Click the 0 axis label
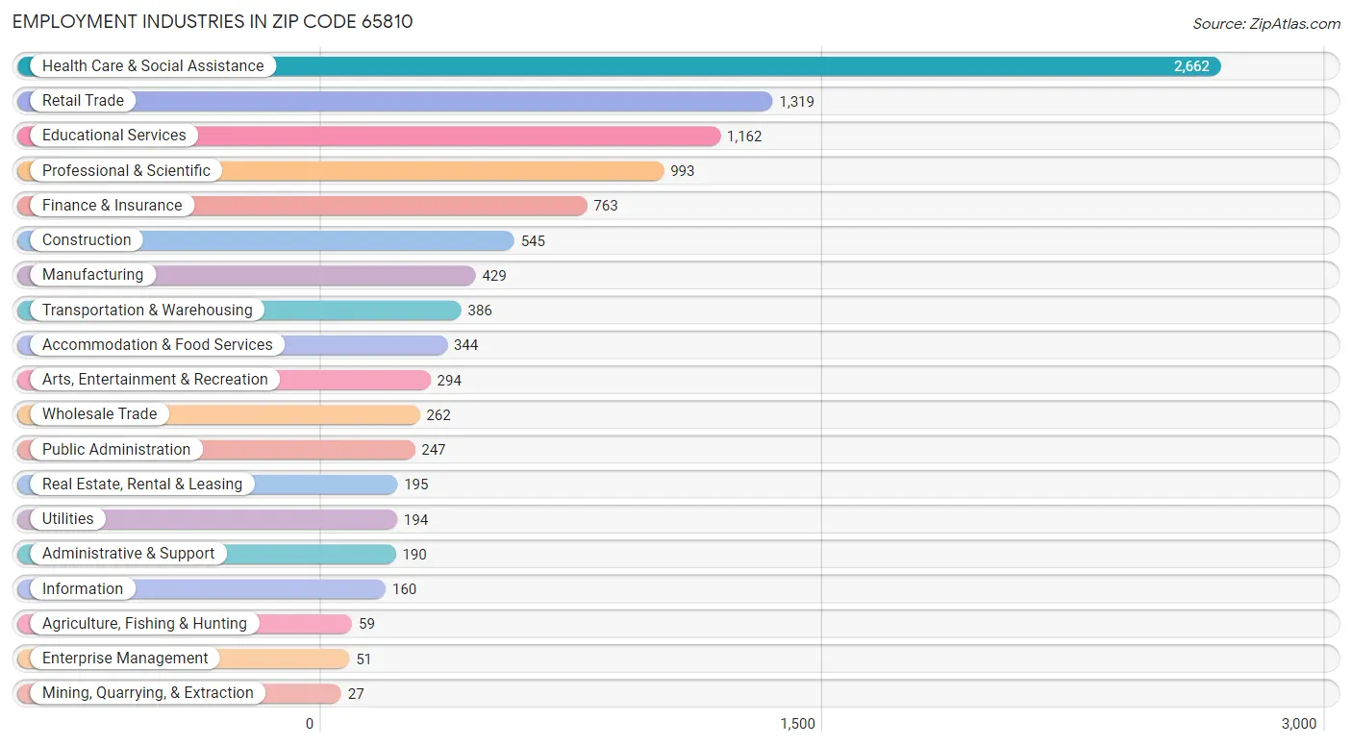This screenshot has height=746, width=1352. click(x=310, y=724)
